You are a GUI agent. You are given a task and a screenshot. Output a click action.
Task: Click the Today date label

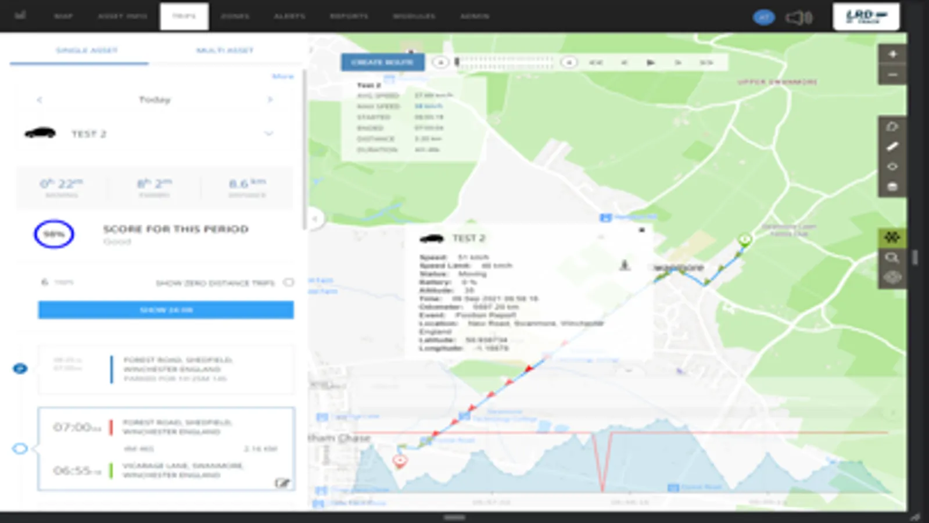(x=155, y=99)
